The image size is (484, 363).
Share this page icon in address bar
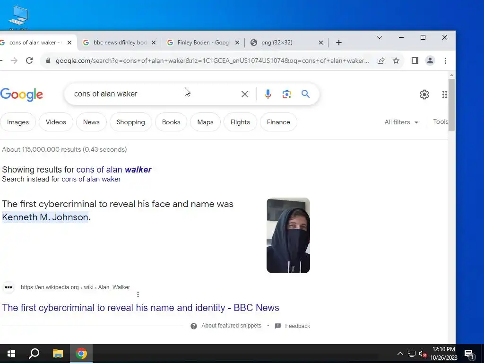coord(381,60)
